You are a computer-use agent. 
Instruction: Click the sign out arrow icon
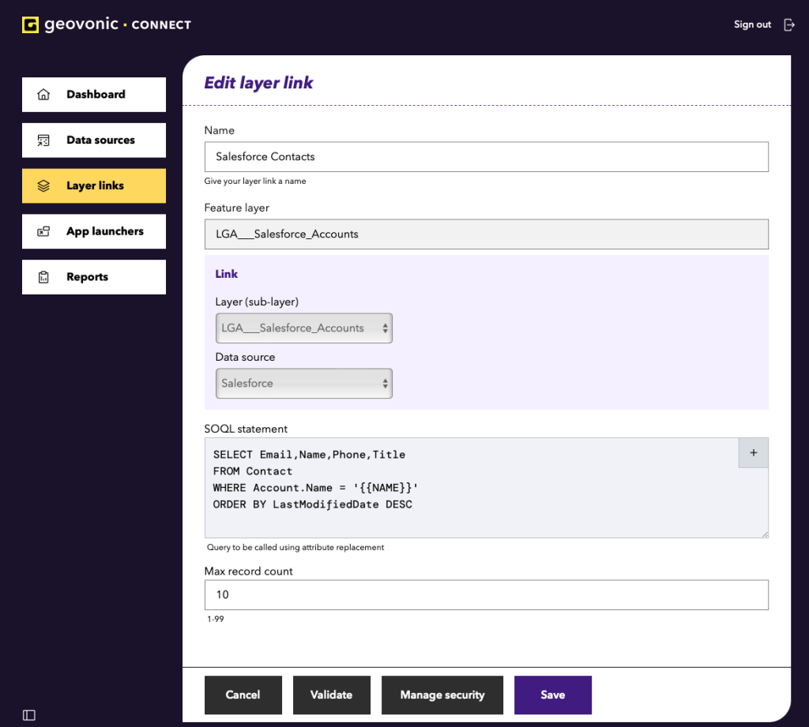pos(788,24)
